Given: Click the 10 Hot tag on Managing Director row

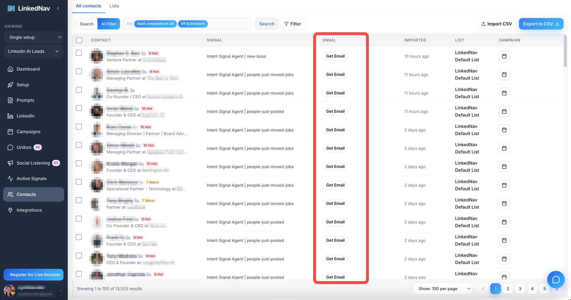Looking at the screenshot, I should [146, 127].
